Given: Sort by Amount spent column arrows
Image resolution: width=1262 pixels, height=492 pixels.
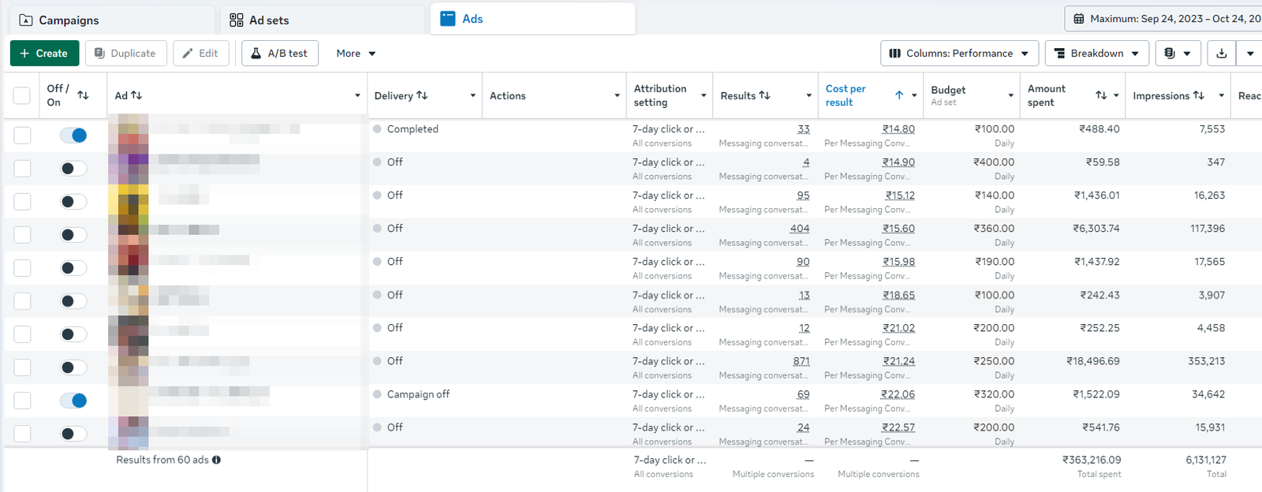Looking at the screenshot, I should tap(1101, 95).
